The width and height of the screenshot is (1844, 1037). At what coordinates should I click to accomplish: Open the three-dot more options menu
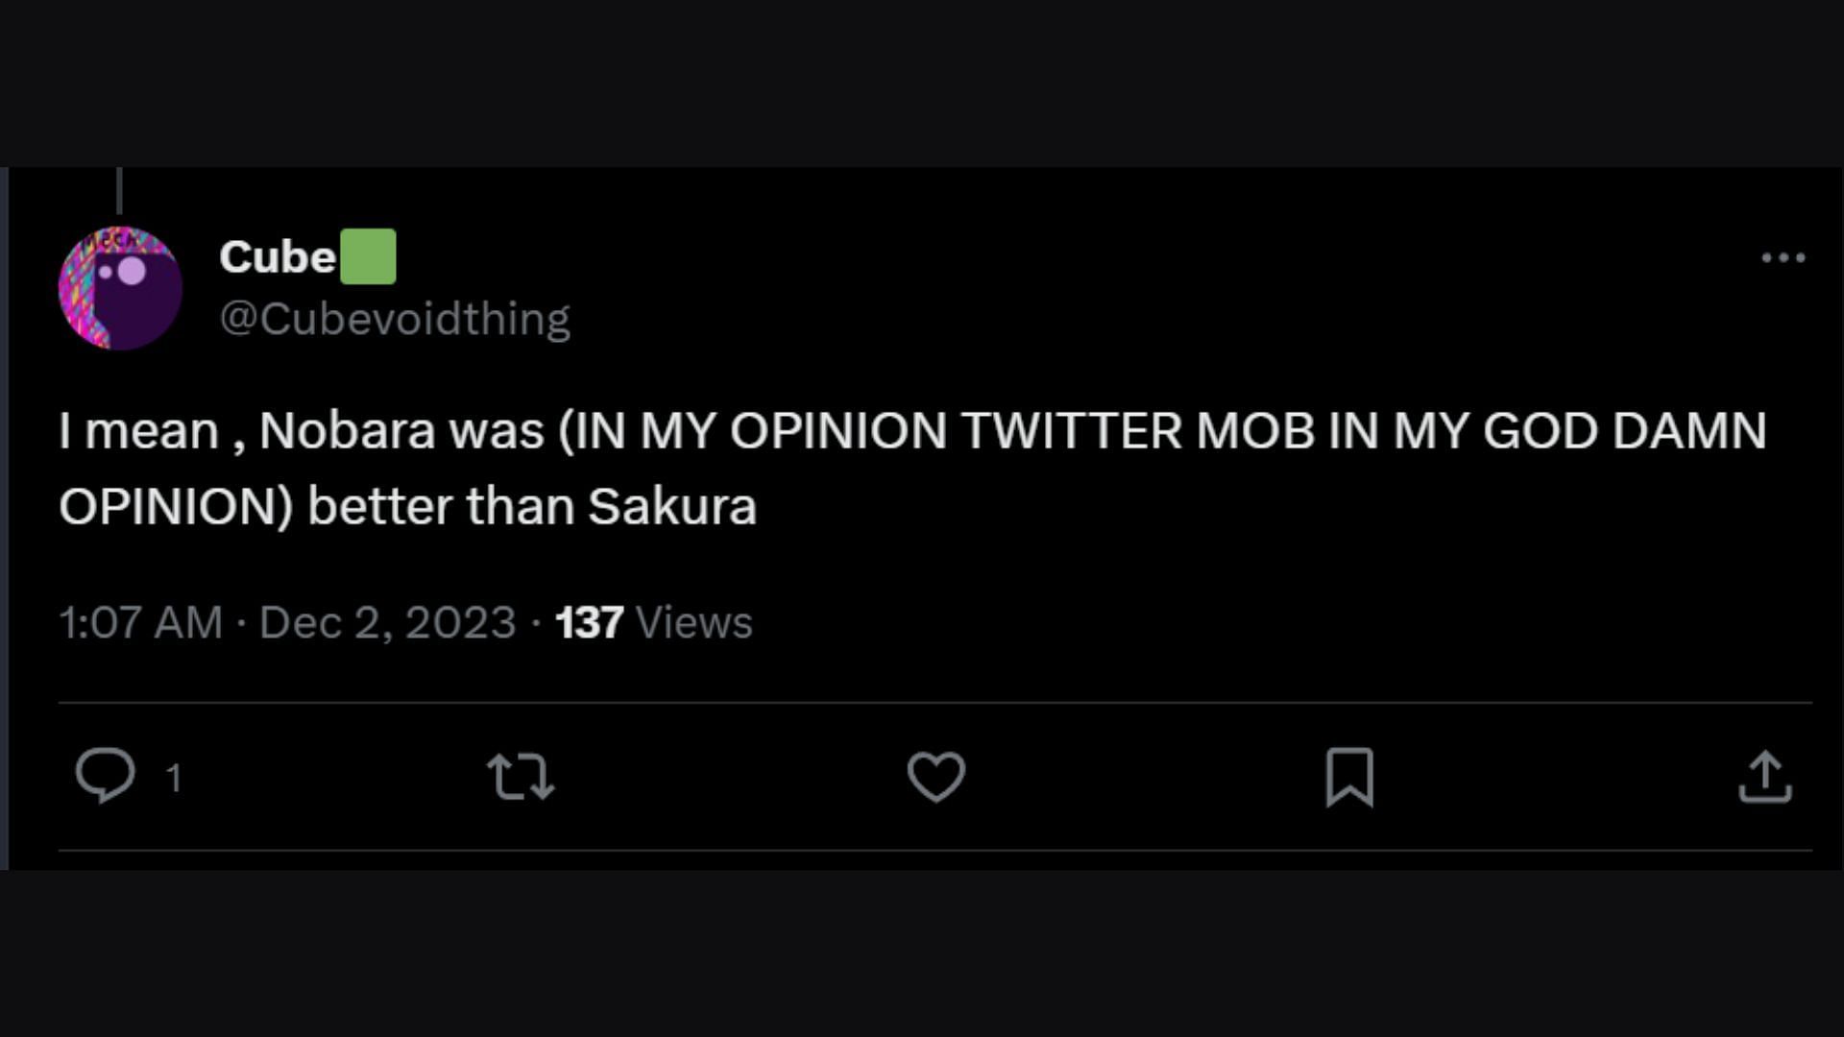(x=1783, y=257)
